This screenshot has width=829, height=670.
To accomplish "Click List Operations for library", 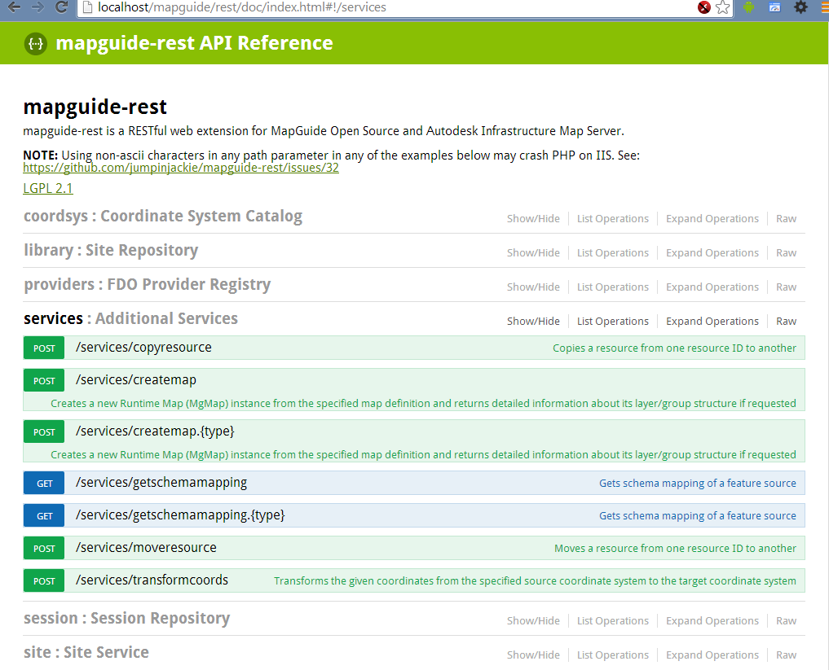I will [613, 253].
